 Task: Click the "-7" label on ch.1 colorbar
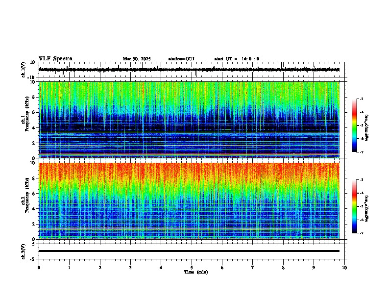tap(361, 152)
